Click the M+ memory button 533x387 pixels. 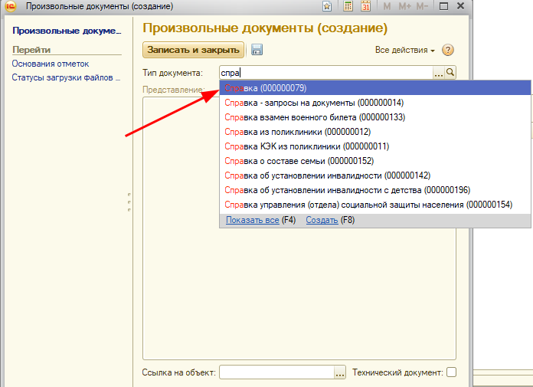[404, 6]
